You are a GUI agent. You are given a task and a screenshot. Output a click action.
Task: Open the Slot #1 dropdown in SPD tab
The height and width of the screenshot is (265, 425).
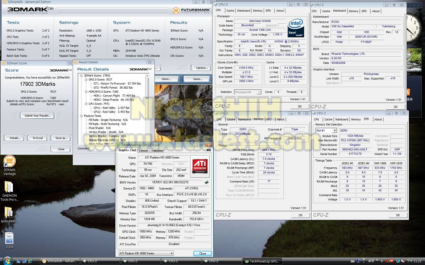pos(326,130)
